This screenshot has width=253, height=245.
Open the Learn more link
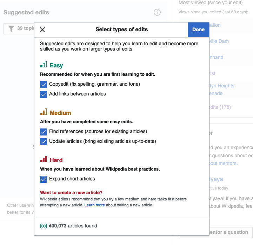coord(94,205)
